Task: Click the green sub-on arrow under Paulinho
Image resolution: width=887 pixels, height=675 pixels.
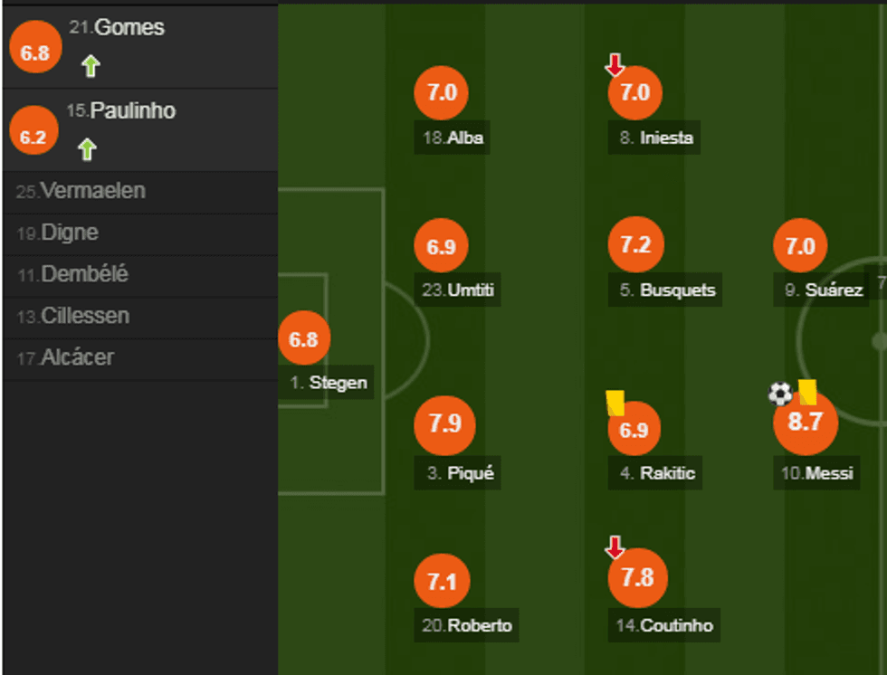Action: pyautogui.click(x=87, y=149)
